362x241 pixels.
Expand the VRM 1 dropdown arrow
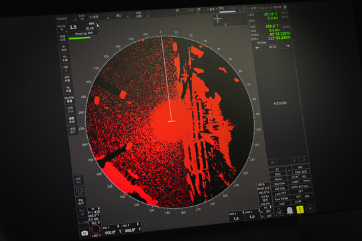click(243, 212)
